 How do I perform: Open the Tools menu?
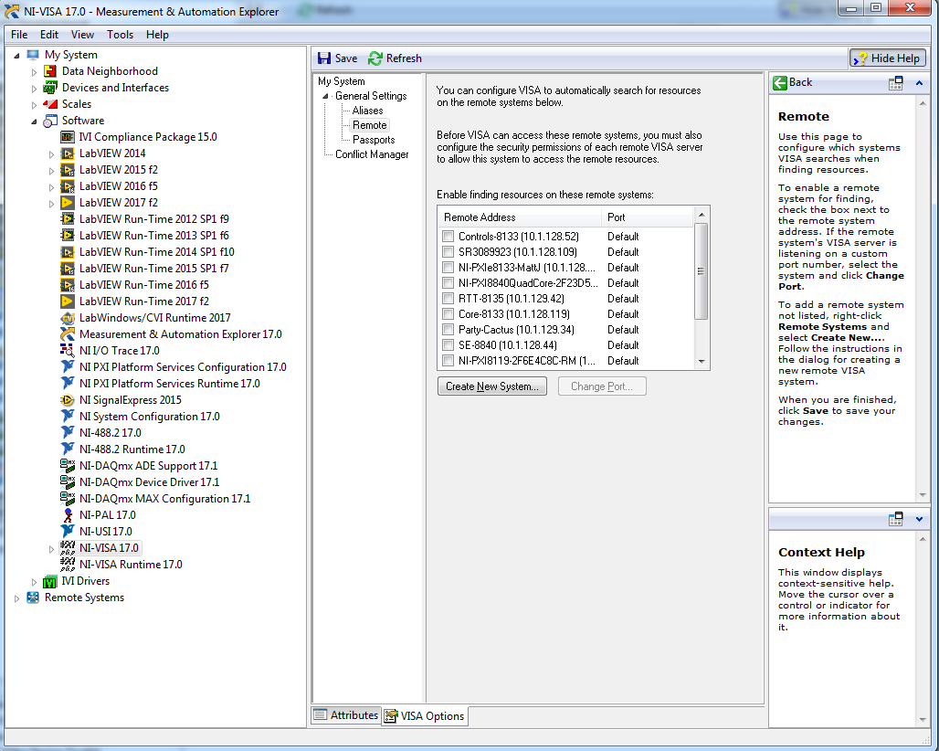120,35
